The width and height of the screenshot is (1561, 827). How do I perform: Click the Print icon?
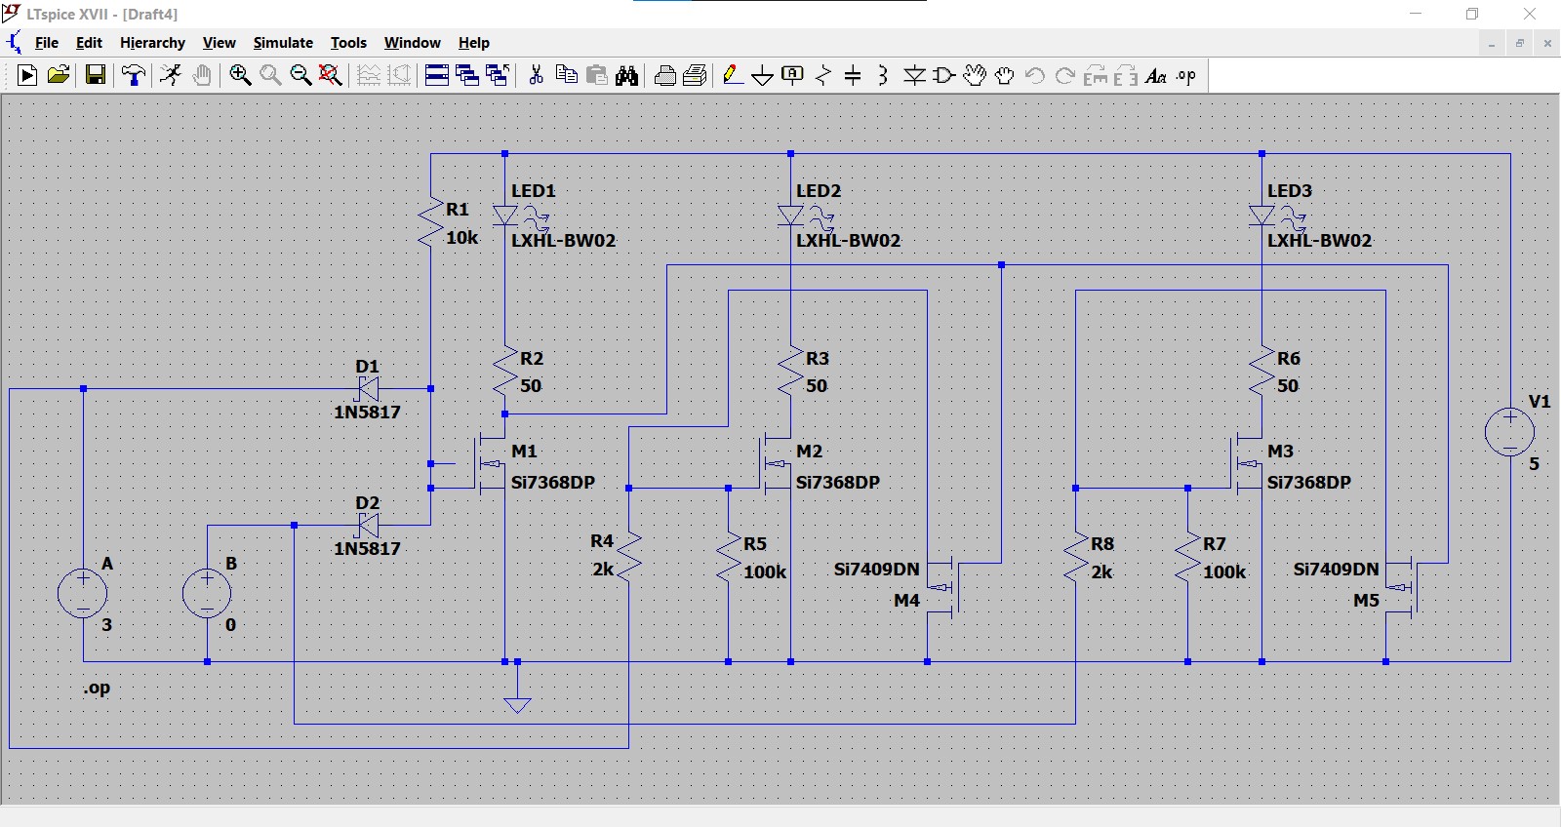pyautogui.click(x=696, y=75)
